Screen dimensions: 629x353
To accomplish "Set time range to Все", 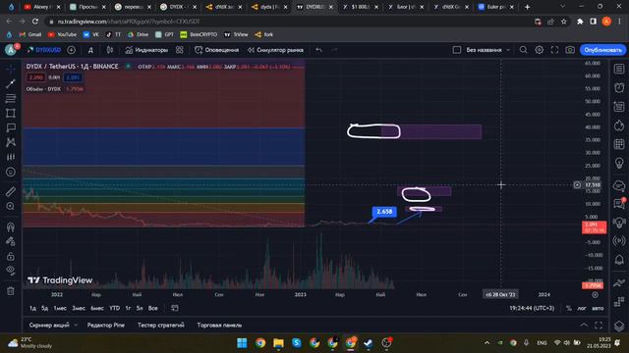I will point(153,308).
